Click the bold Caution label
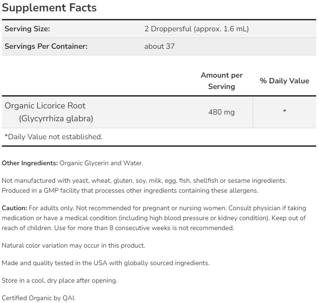The width and height of the screenshot is (319, 303). click(14, 208)
